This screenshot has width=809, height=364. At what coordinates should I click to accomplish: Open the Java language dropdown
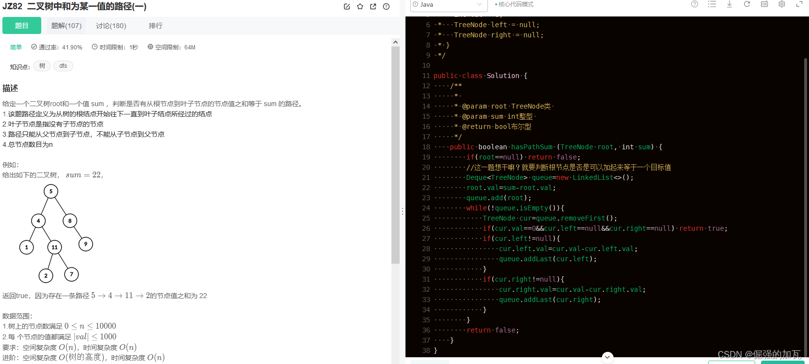point(449,5)
